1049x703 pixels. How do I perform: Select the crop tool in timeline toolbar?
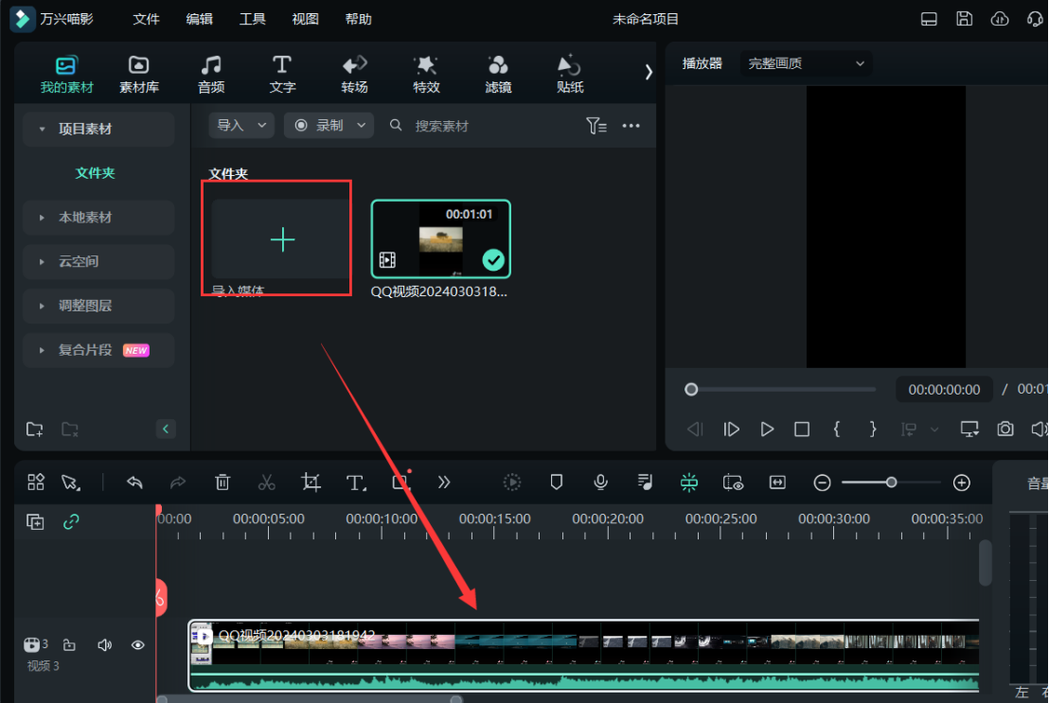coord(311,483)
